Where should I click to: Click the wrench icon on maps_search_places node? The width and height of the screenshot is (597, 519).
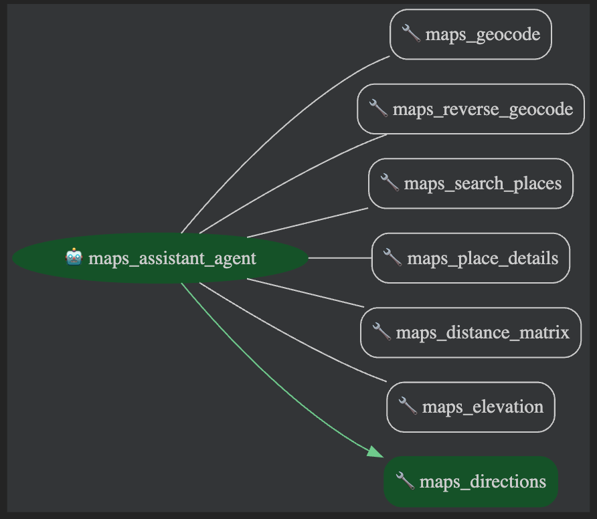click(x=390, y=183)
